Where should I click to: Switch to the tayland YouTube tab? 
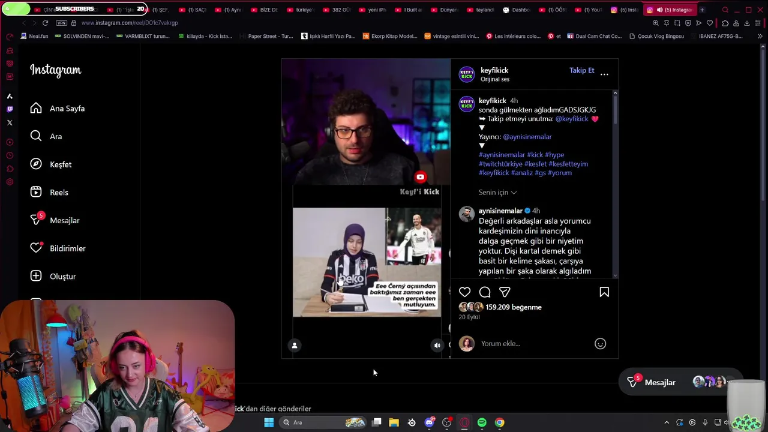[x=480, y=10]
